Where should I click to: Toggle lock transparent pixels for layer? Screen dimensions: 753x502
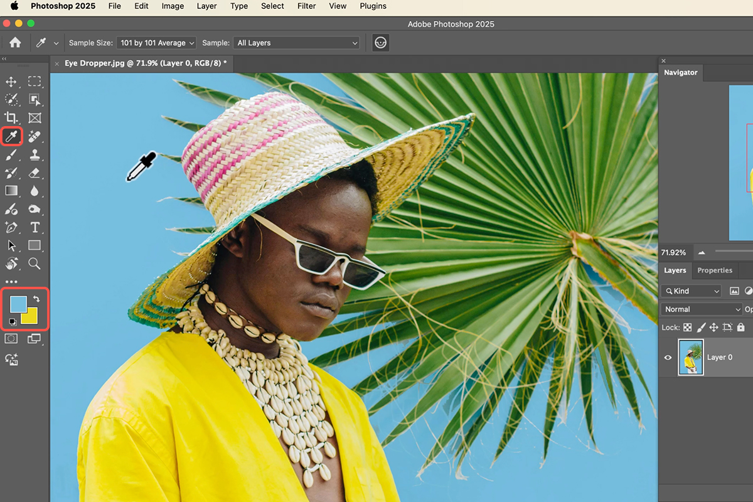[687, 328]
